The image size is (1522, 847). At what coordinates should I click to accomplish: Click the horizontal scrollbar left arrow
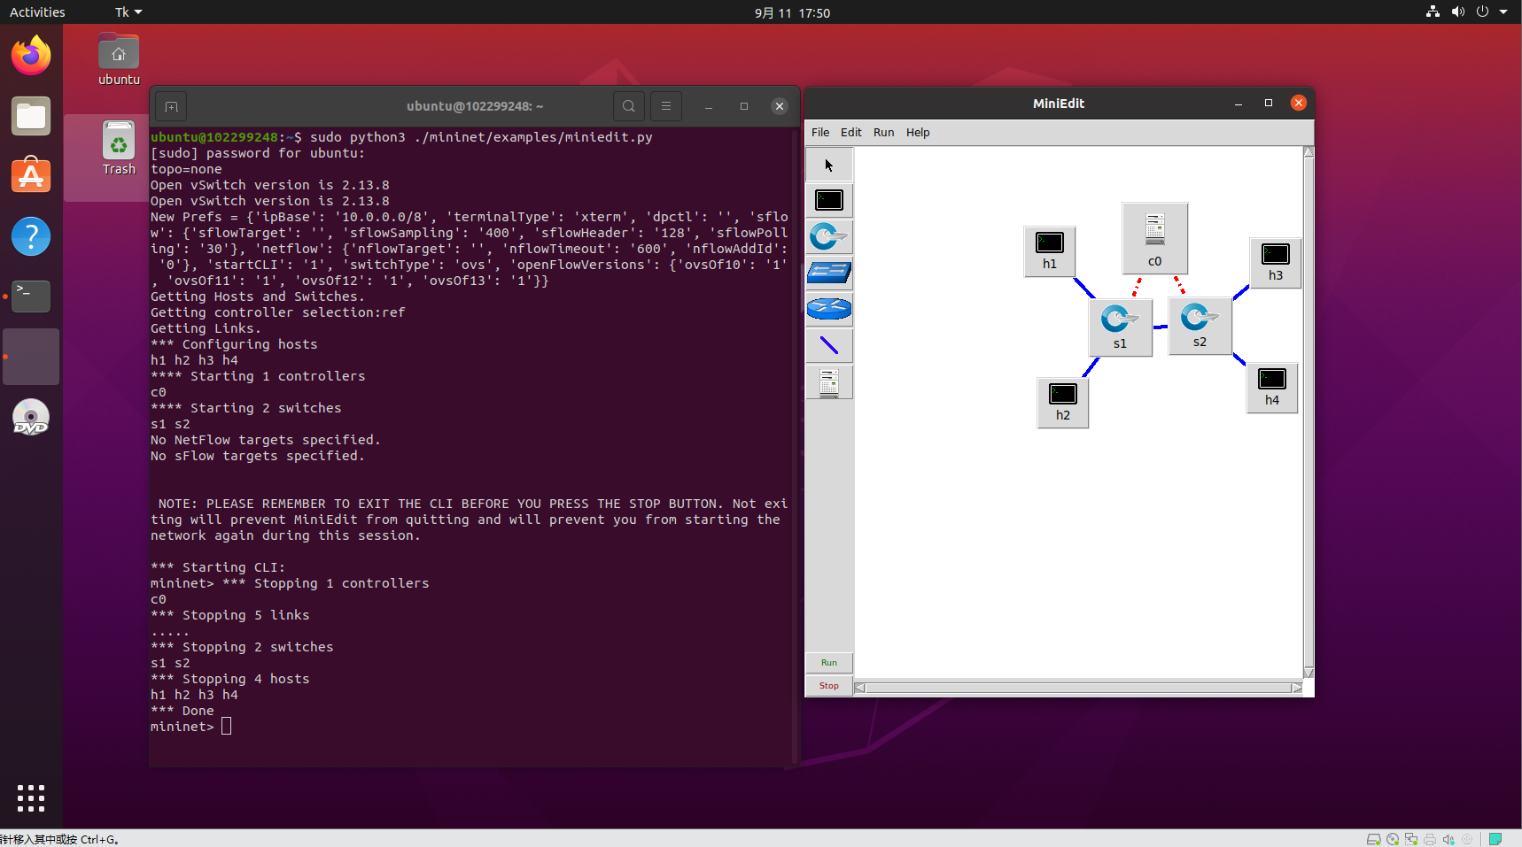click(x=859, y=688)
